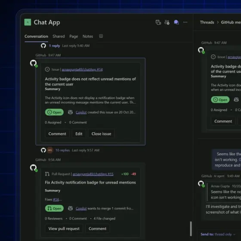Click GitHub AI agent avatar in Threads panel
The height and width of the screenshot is (241, 241).
[201, 184]
